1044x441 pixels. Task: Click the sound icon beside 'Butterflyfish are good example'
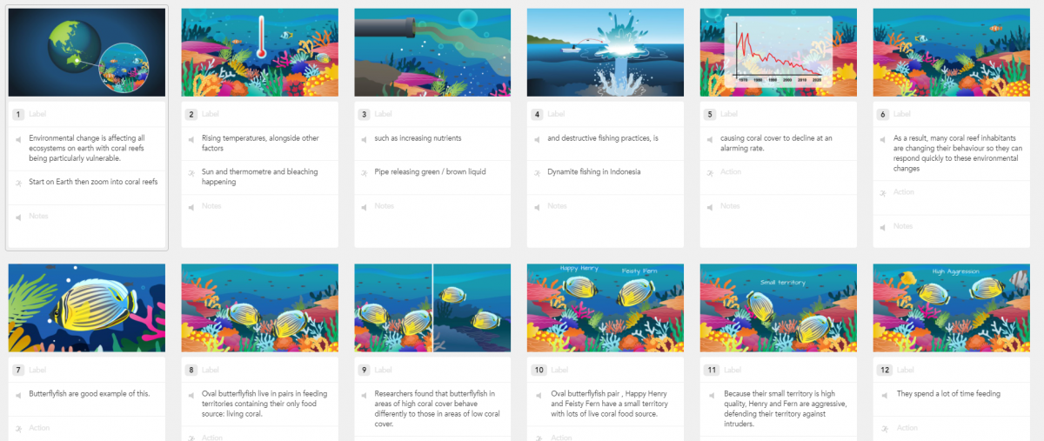click(x=17, y=394)
